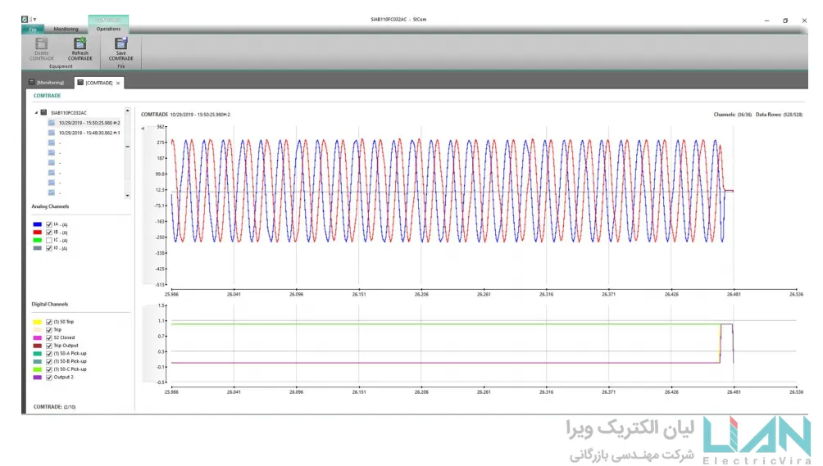Switch to the Monitoring ribbon tab

(66, 29)
